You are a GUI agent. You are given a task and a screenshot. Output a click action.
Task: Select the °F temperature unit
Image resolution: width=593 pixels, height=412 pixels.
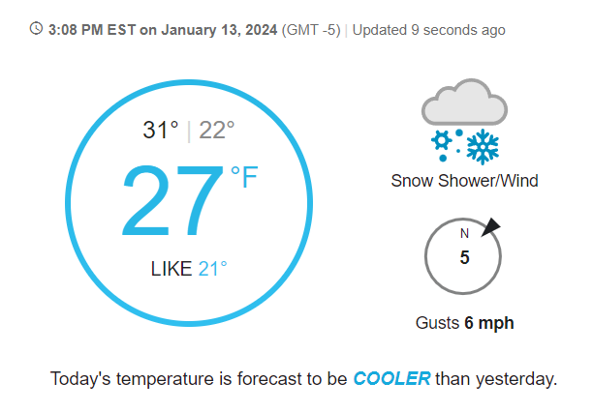click(x=244, y=177)
